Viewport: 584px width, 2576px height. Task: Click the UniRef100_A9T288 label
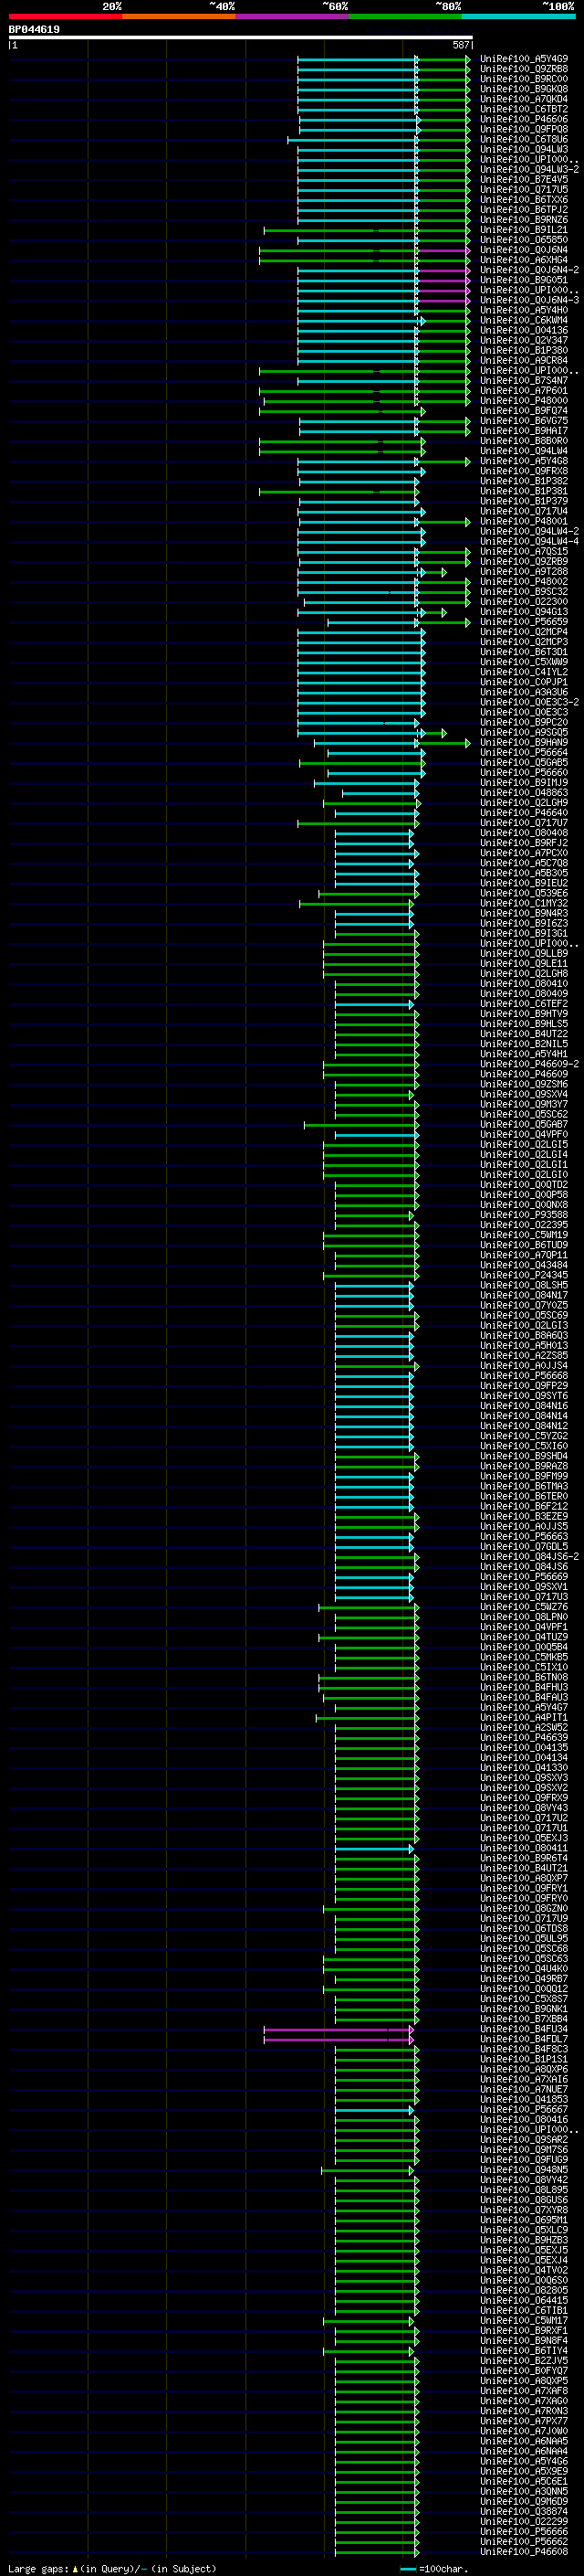(x=524, y=571)
